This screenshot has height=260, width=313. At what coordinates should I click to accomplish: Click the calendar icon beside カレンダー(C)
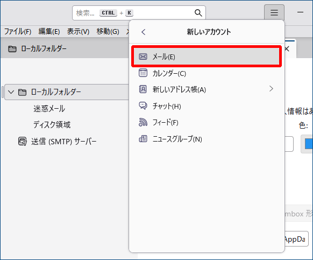click(143, 73)
